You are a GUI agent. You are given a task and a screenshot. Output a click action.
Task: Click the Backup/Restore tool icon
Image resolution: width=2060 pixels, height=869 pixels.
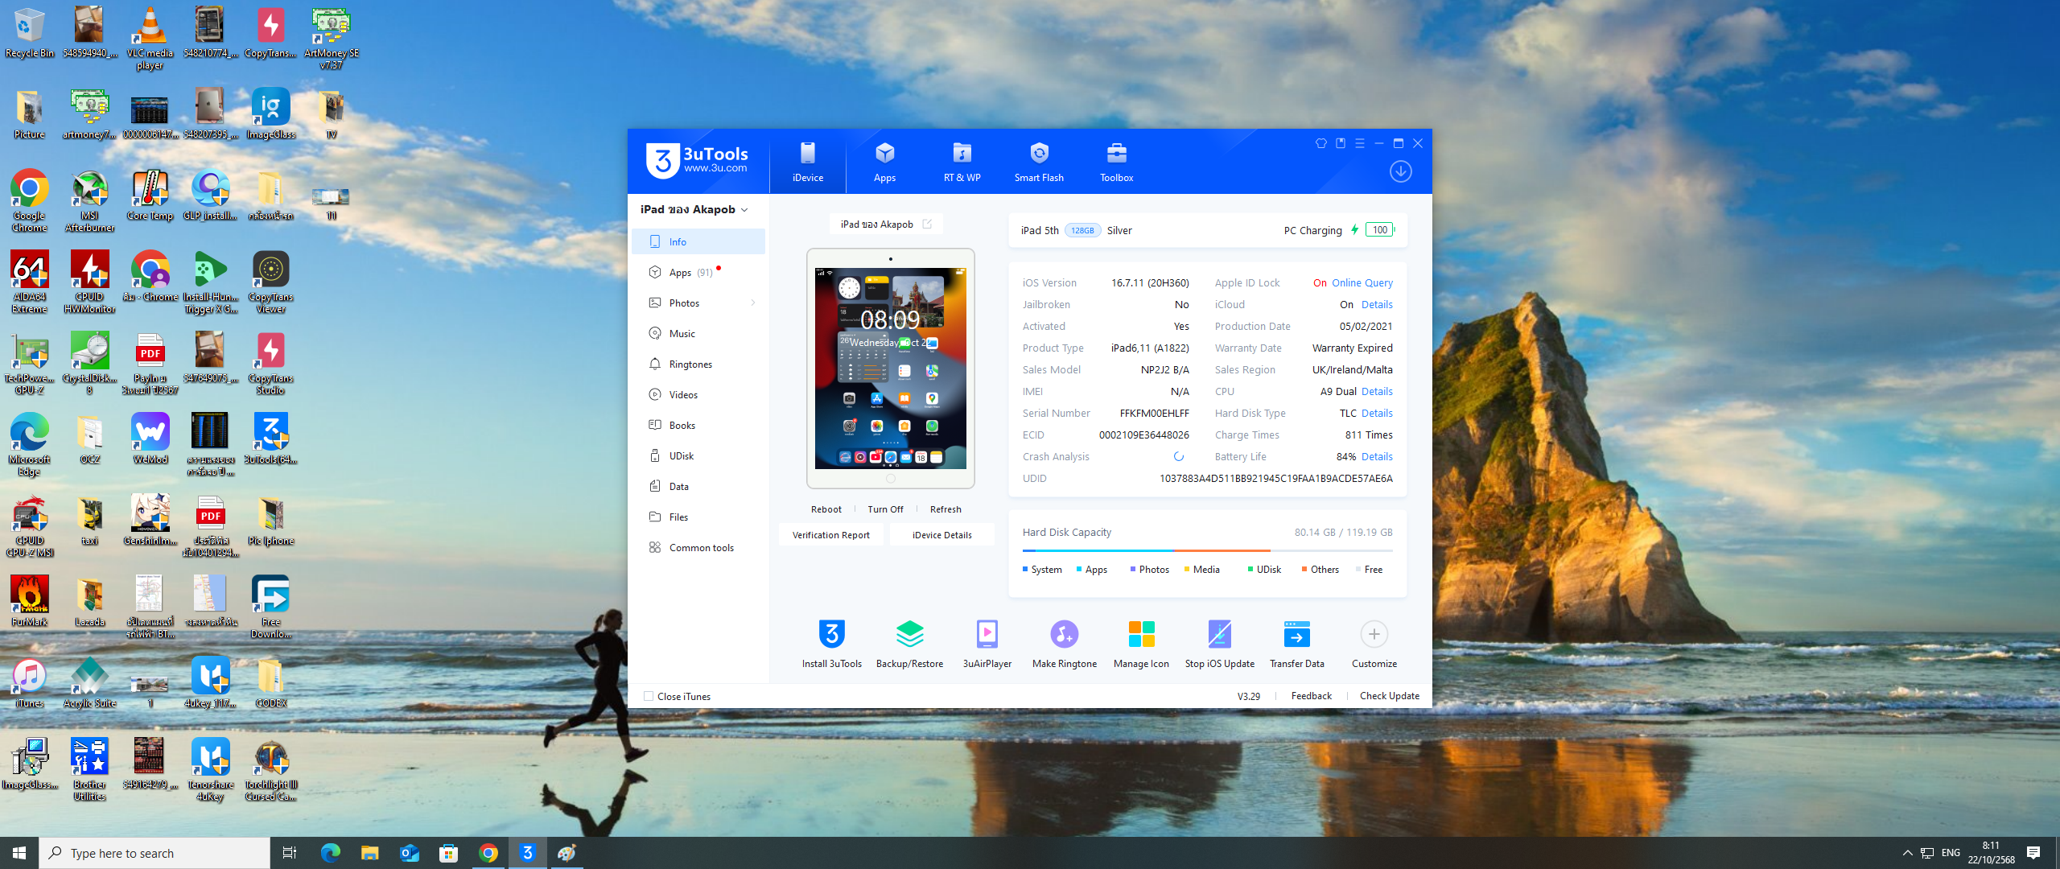(909, 635)
